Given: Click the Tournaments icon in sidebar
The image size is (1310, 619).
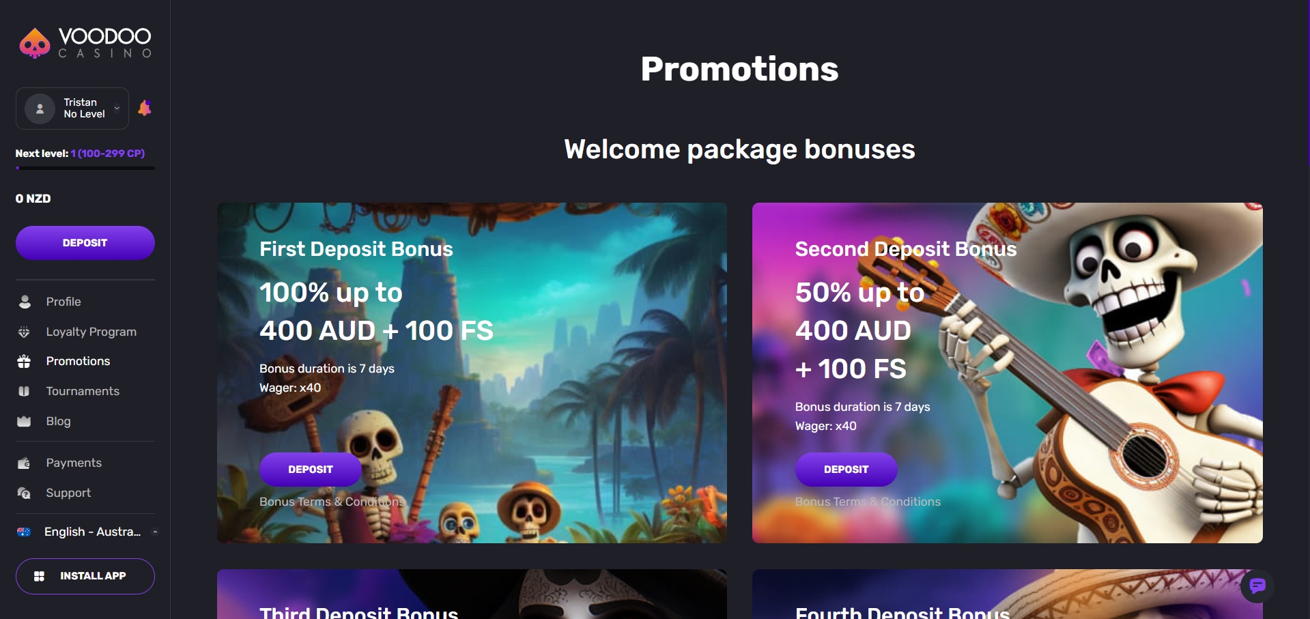Looking at the screenshot, I should coord(24,391).
